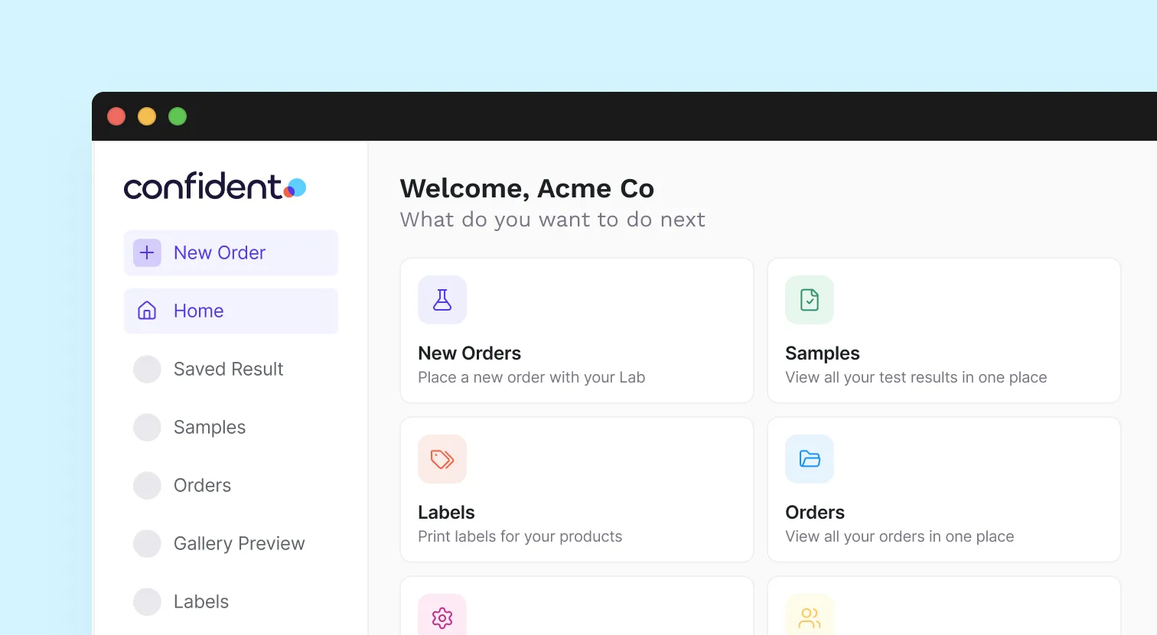Click the circle icon next to Saved Result
This screenshot has width=1157, height=635.
147,369
